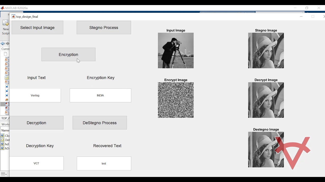Restore down the MATLAB R2020a main window
Viewport: 325px width, 182px height.
(x=307, y=8)
